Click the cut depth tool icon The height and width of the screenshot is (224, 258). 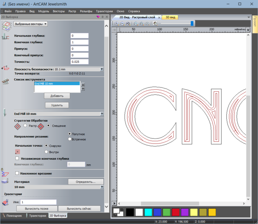(x=5, y=37)
